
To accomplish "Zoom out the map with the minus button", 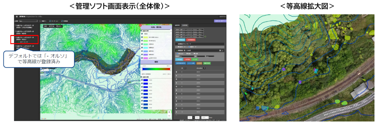I will pyautogui.click(x=169, y=116).
